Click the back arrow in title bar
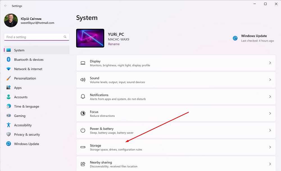Screen dimensions: 281x171 6,6
